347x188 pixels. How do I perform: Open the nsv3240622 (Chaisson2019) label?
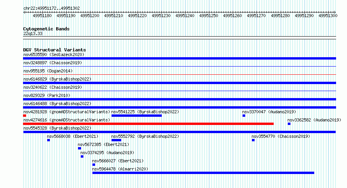pos(53,87)
